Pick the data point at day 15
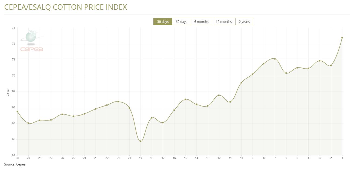 (x=185, y=99)
